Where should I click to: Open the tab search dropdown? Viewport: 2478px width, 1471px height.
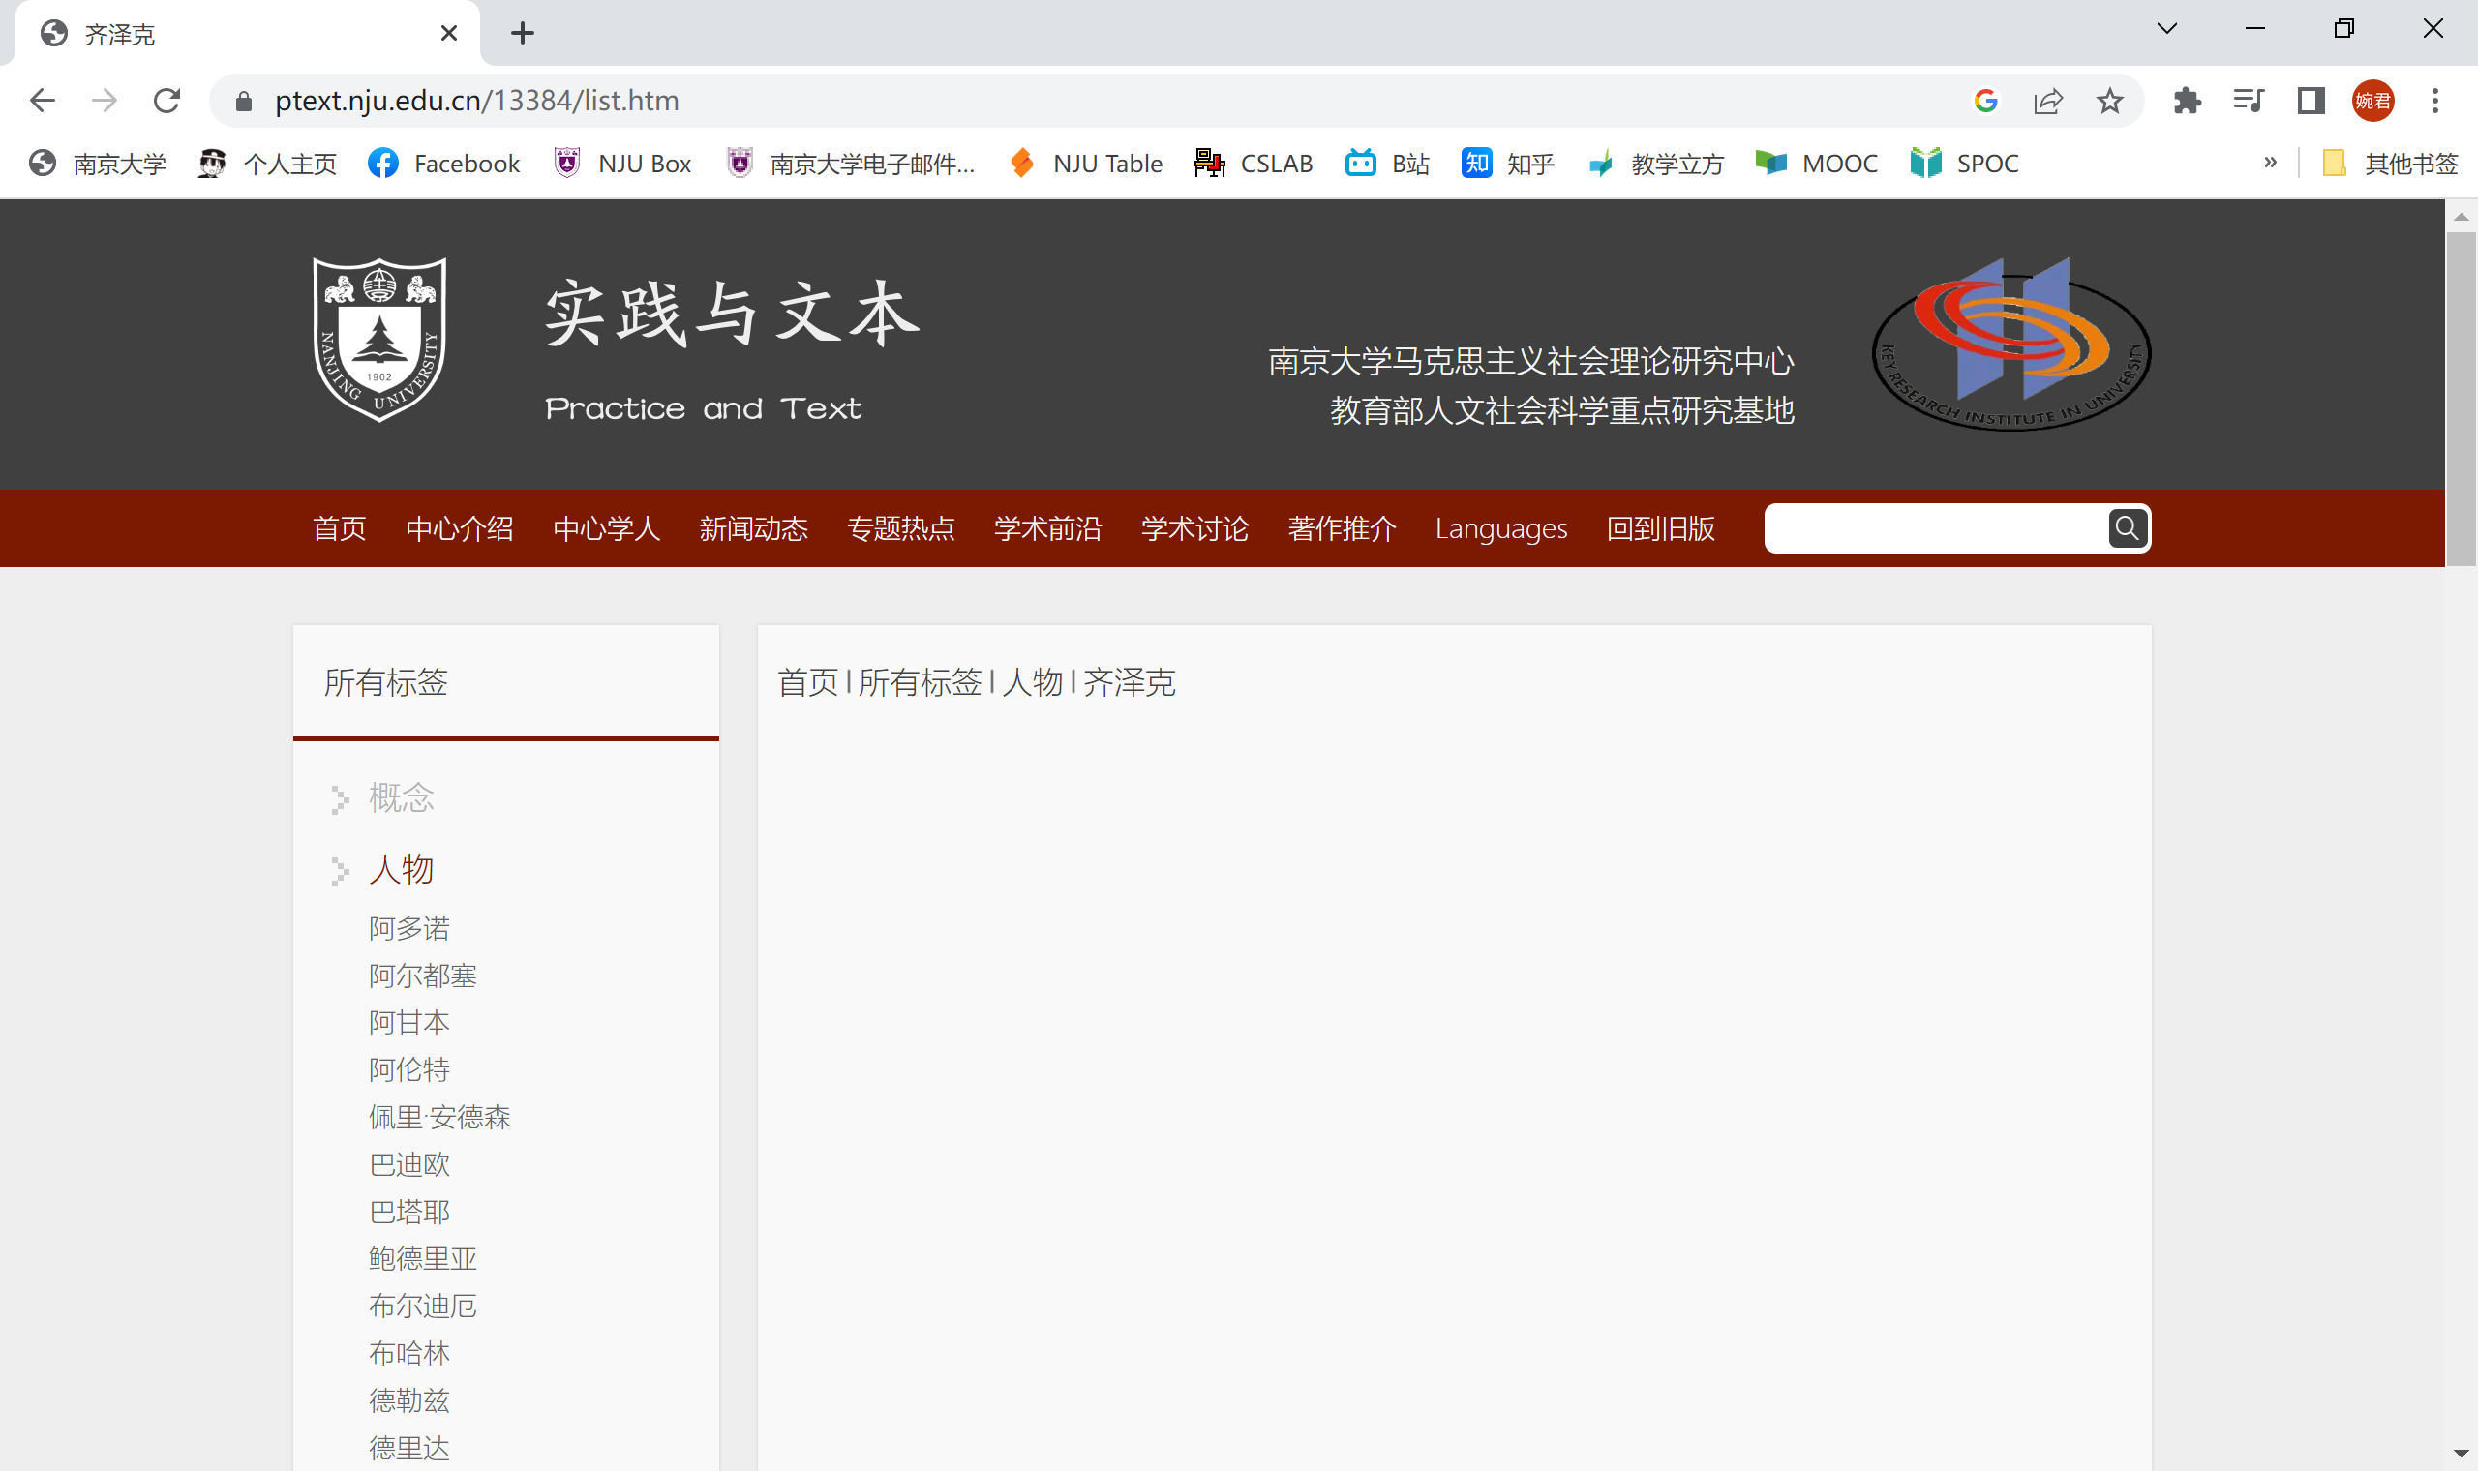[x=2165, y=29]
